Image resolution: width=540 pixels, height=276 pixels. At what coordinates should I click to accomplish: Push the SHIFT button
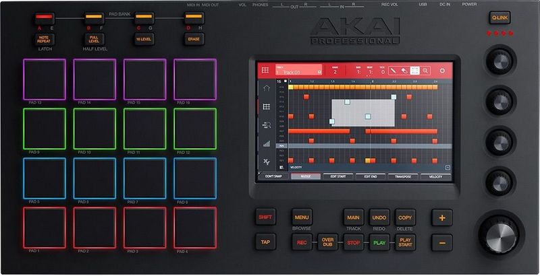click(265, 217)
